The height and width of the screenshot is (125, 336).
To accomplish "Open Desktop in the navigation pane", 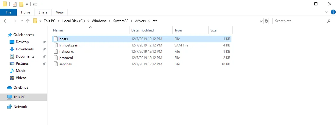I will coord(22,42).
